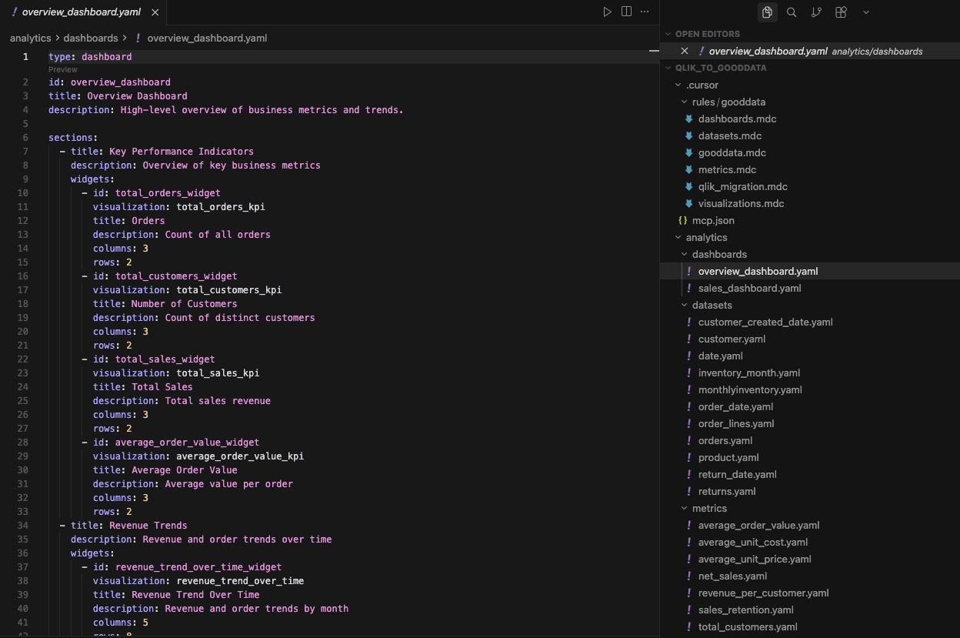Open the chevron dropdown beside the layout icon
960x638 pixels.
coord(865,12)
